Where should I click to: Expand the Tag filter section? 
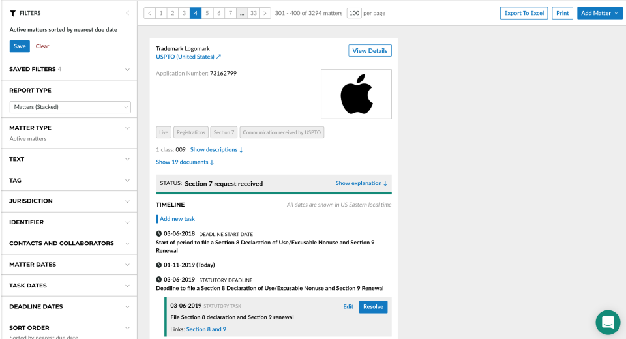click(70, 181)
